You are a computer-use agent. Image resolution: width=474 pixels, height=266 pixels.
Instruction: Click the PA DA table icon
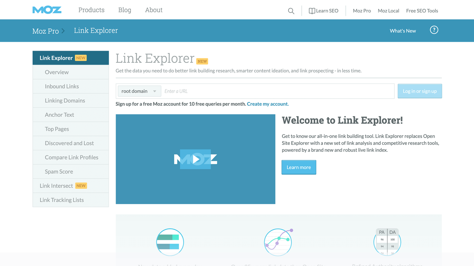click(387, 242)
